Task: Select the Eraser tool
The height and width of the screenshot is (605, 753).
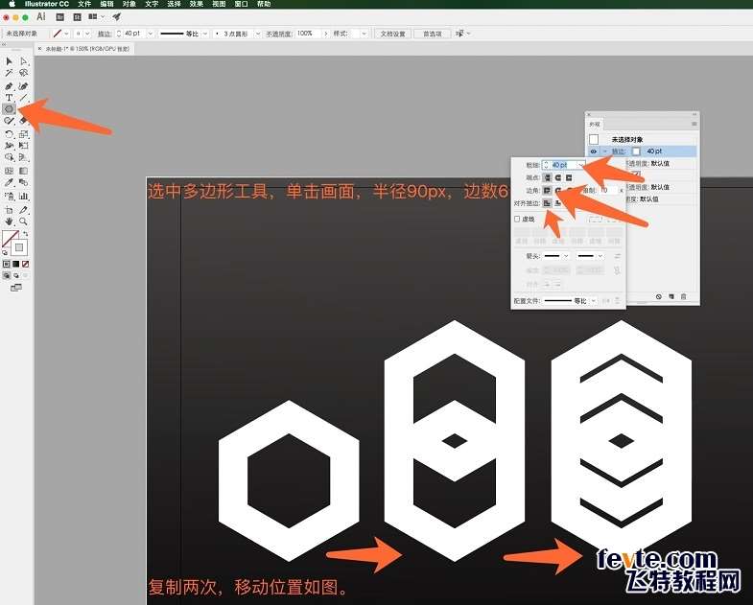Action: (x=24, y=121)
